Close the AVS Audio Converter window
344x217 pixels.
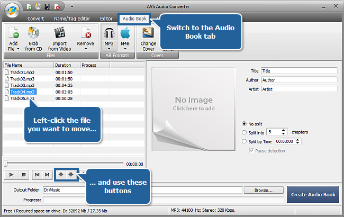tap(336, 6)
